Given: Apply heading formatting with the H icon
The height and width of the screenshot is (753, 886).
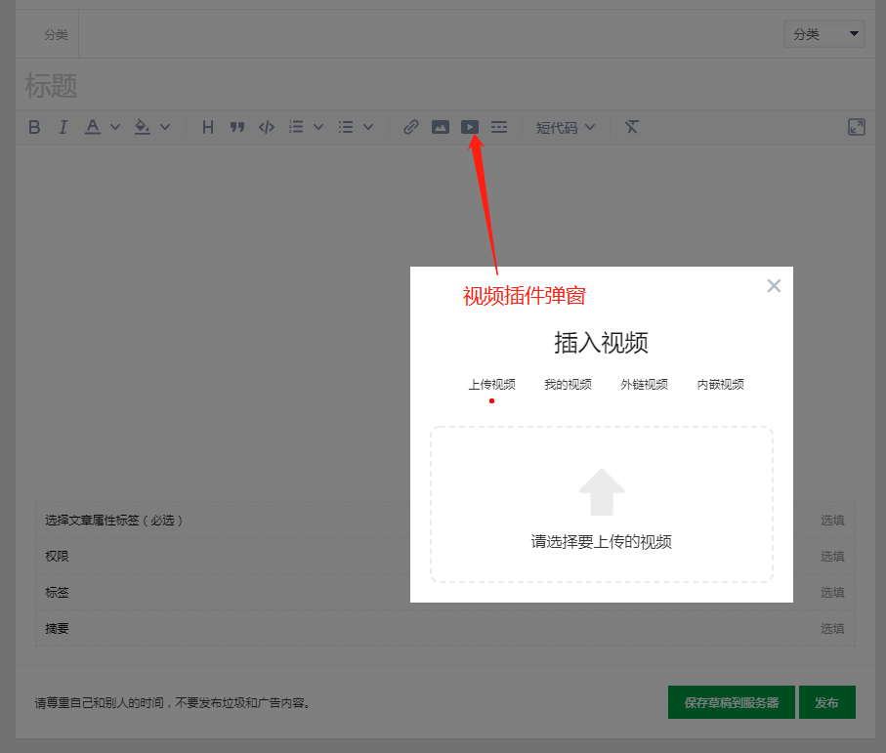Looking at the screenshot, I should click(x=206, y=127).
